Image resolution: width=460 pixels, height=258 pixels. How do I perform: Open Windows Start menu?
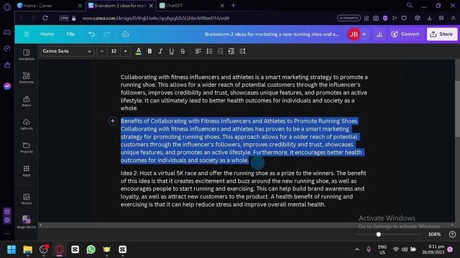point(11,249)
